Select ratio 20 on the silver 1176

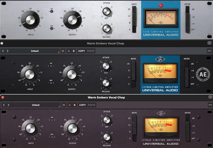click(x=134, y=10)
